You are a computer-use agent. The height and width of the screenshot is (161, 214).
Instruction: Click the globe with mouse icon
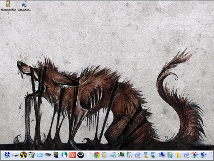click(x=64, y=155)
